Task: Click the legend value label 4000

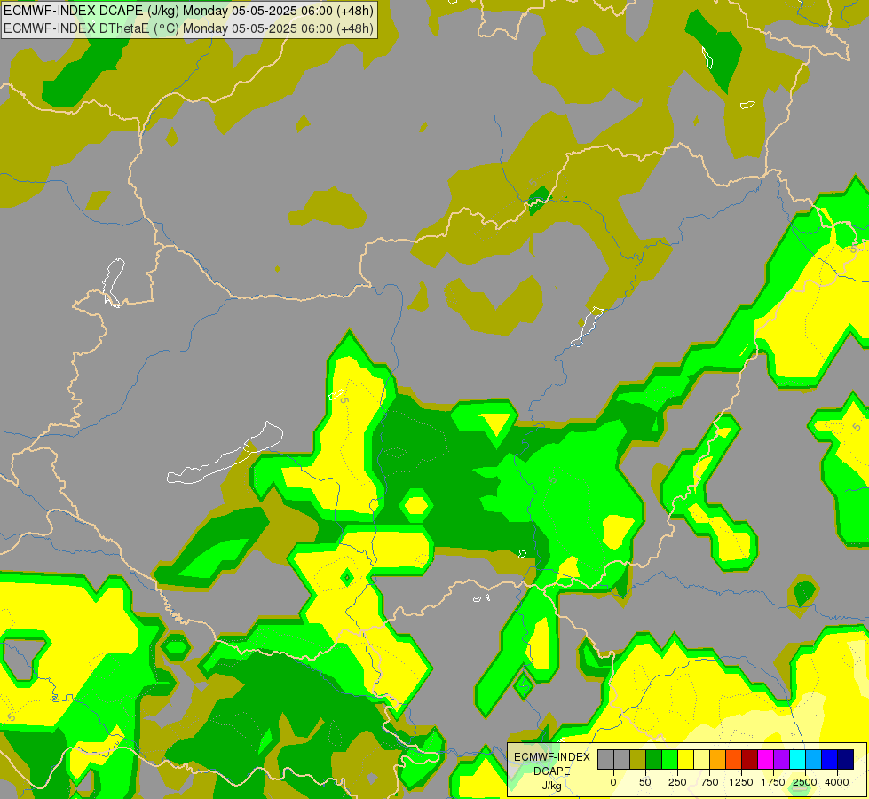Action: coord(837,782)
